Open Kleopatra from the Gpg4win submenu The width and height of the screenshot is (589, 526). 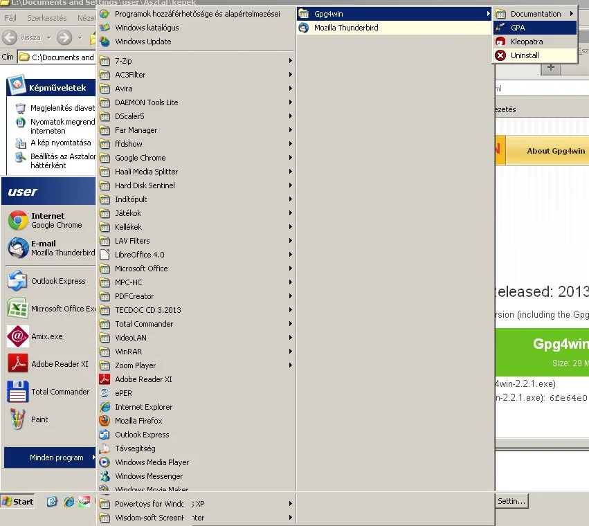click(535, 42)
